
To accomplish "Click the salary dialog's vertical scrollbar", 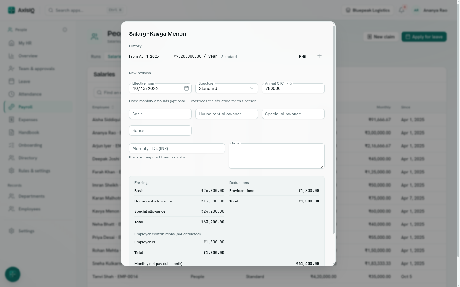I will coord(334,129).
